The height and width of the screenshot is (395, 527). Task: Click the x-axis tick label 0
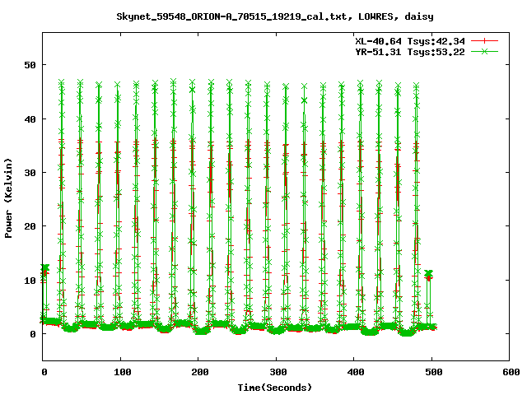click(x=44, y=372)
